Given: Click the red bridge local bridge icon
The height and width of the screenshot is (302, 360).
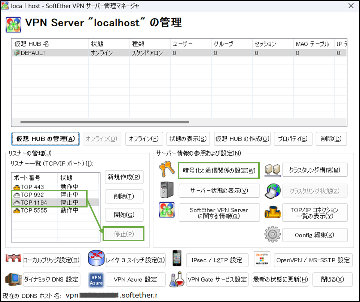Looking at the screenshot, I should pyautogui.click(x=13, y=258).
